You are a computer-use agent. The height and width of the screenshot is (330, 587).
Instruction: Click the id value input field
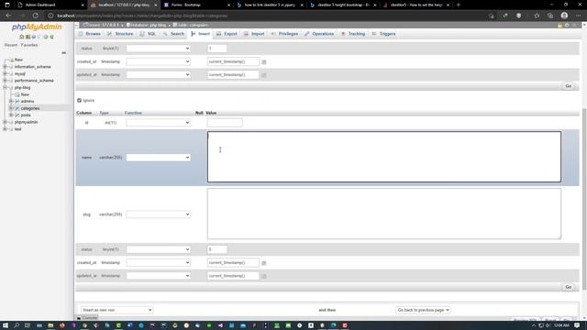click(x=225, y=123)
